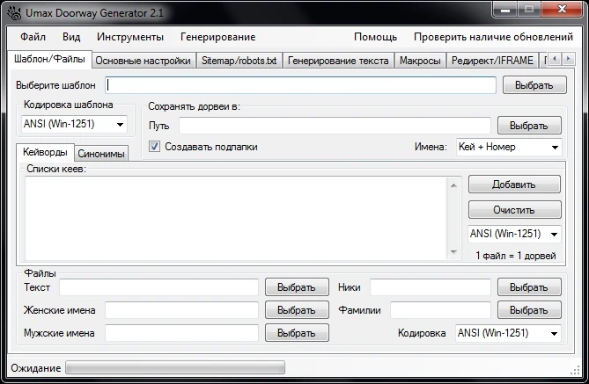Click the Umax Doorway Generator title bar icon
589x384 pixels.
coord(14,13)
